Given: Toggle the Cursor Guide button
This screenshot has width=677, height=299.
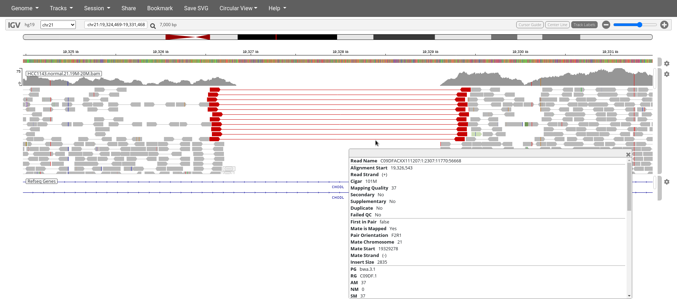Looking at the screenshot, I should pyautogui.click(x=530, y=25).
